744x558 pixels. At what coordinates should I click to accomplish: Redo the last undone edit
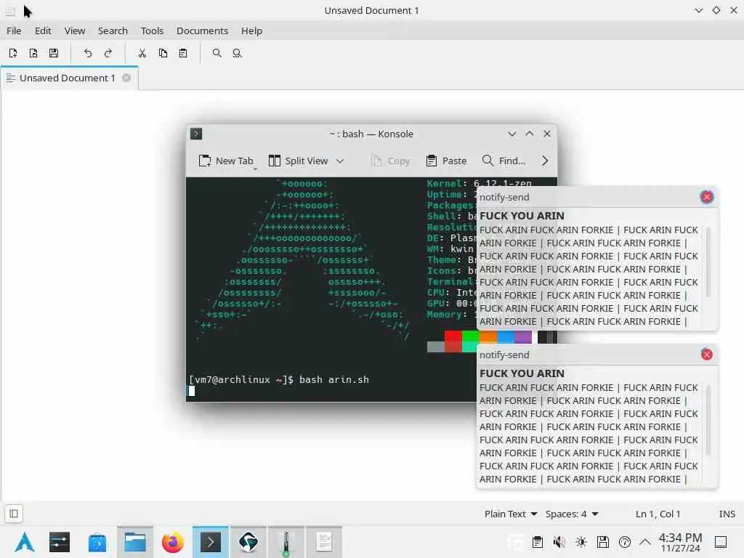108,53
